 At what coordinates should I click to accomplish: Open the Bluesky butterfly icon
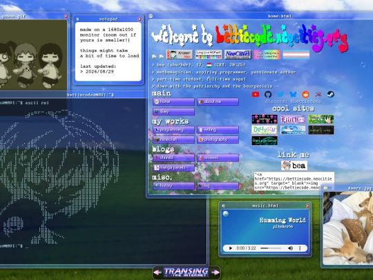293,94
